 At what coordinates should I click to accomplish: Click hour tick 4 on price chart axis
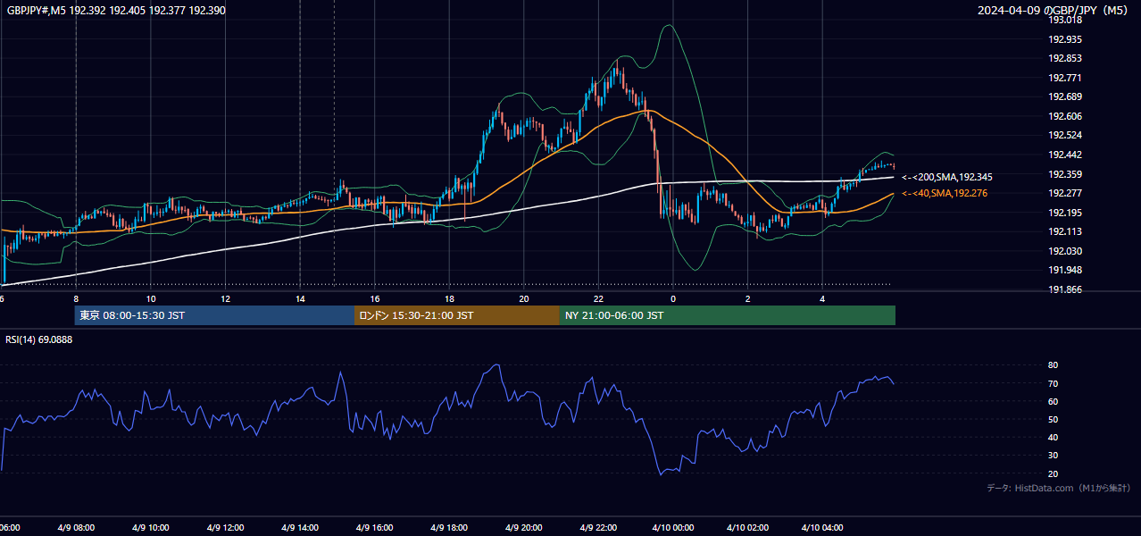(x=822, y=298)
